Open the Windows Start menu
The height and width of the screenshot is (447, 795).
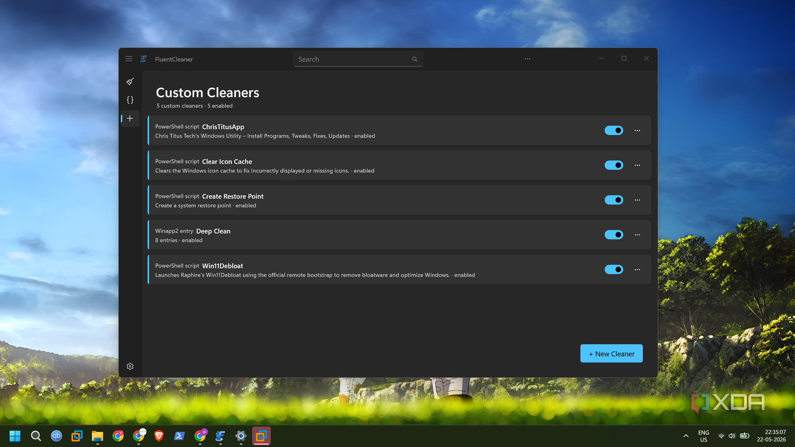click(x=15, y=436)
